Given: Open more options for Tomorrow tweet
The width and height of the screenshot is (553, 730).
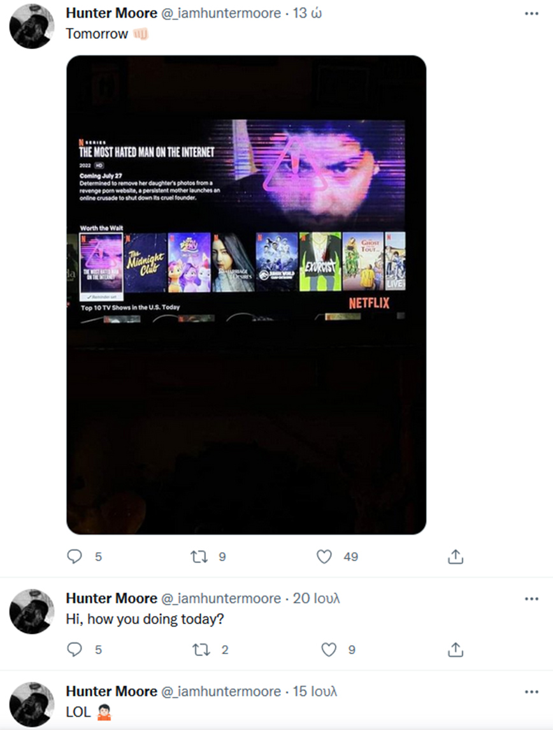Looking at the screenshot, I should click(x=531, y=13).
